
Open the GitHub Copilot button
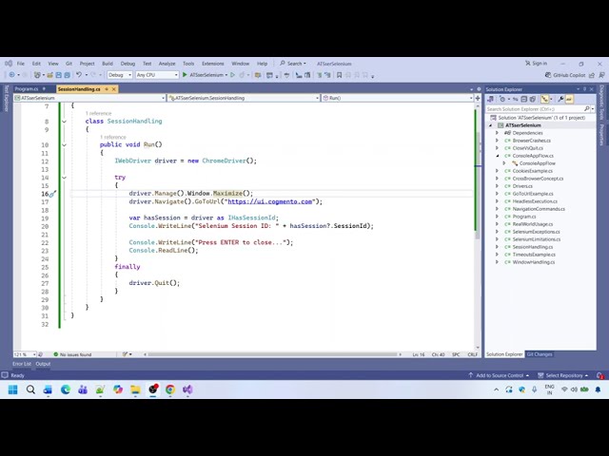tap(565, 75)
